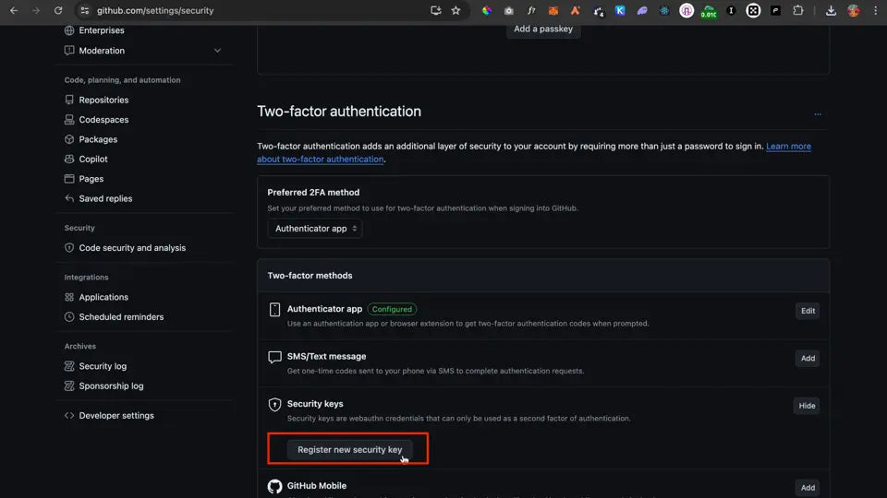Click the Saved replies arrow icon
The width and height of the screenshot is (887, 498).
click(69, 198)
